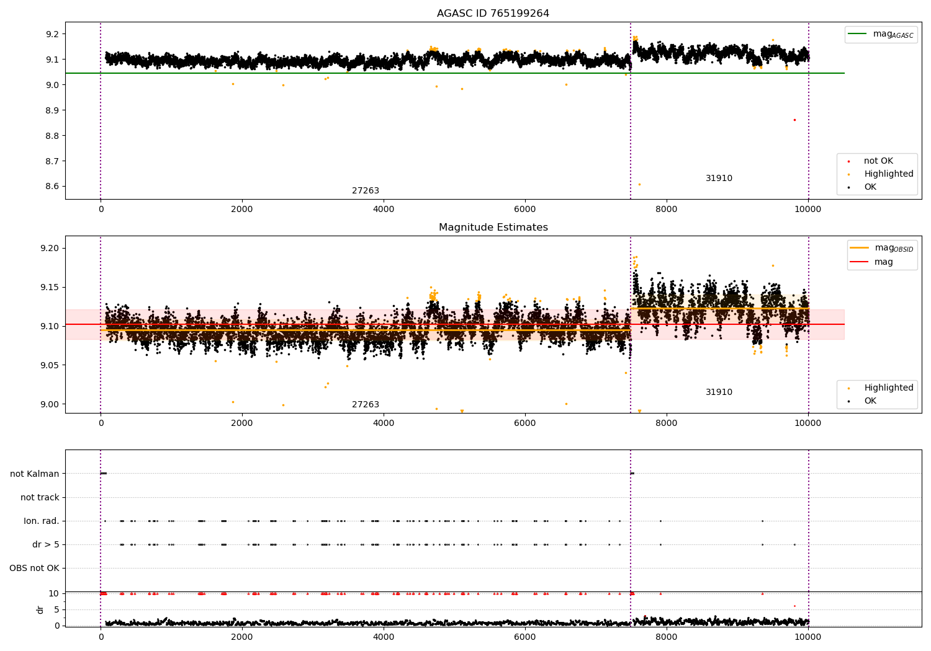The width and height of the screenshot is (931, 651).
Task: Click the '5' tick on the dr axis
Action: [x=57, y=609]
